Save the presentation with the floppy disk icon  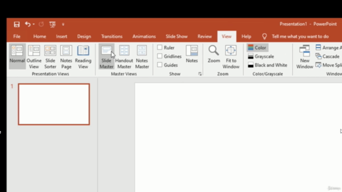click(x=17, y=24)
